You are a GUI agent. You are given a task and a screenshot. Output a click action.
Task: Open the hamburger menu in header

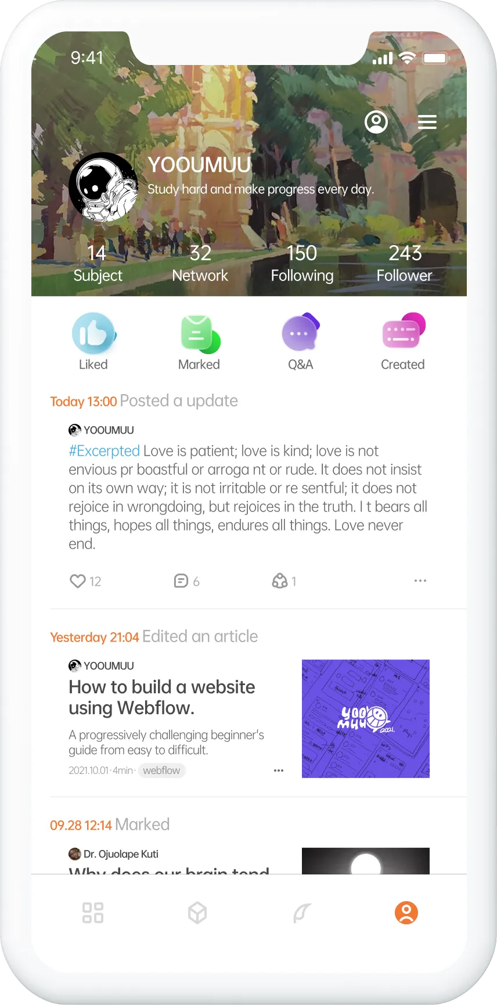(427, 122)
